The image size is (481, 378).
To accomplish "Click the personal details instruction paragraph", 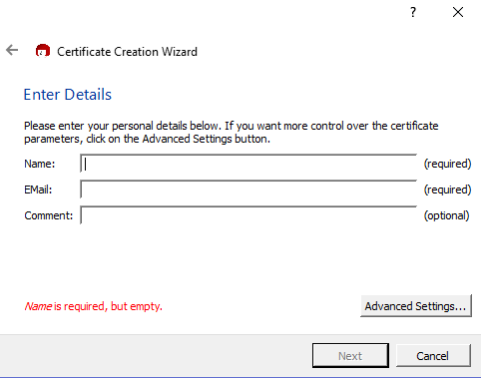I will [x=232, y=132].
